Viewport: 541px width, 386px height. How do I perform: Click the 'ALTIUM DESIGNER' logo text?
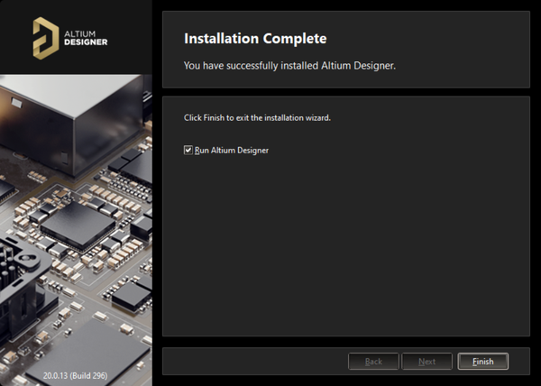(86, 38)
